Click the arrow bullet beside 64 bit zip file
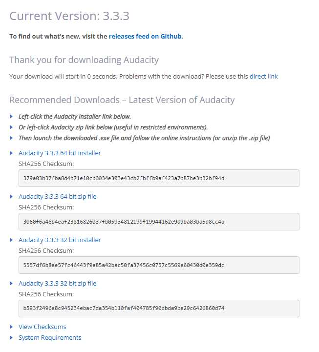This screenshot has width=319, height=352. coord(12,197)
